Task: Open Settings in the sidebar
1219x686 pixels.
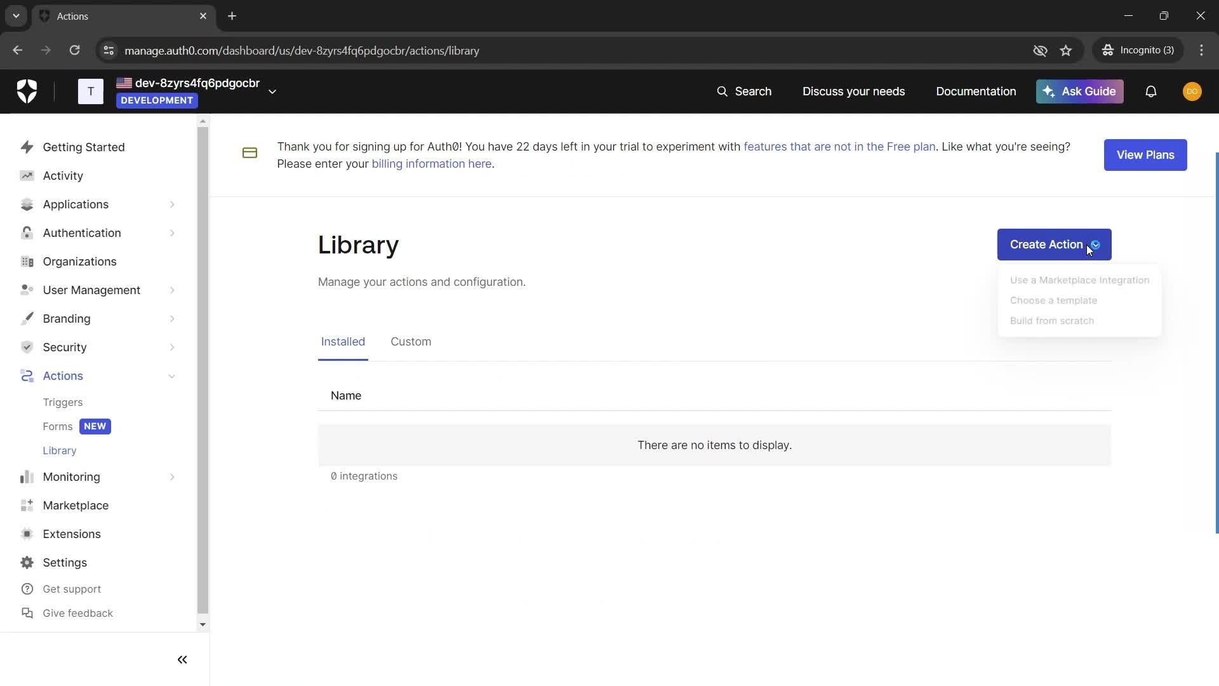Action: click(x=65, y=563)
